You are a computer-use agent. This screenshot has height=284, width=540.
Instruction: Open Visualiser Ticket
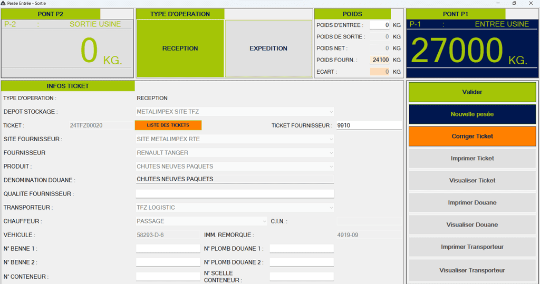pos(472,180)
